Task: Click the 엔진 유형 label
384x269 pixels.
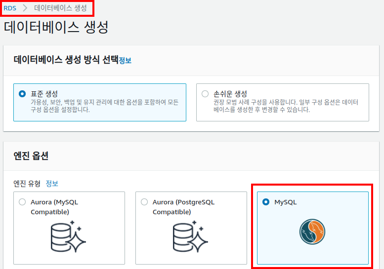Action: (27, 184)
